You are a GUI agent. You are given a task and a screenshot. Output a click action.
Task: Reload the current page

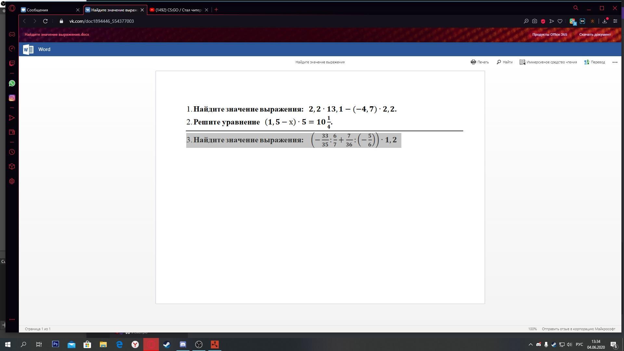click(x=45, y=21)
